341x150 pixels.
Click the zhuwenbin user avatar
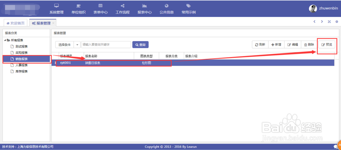[313, 8]
